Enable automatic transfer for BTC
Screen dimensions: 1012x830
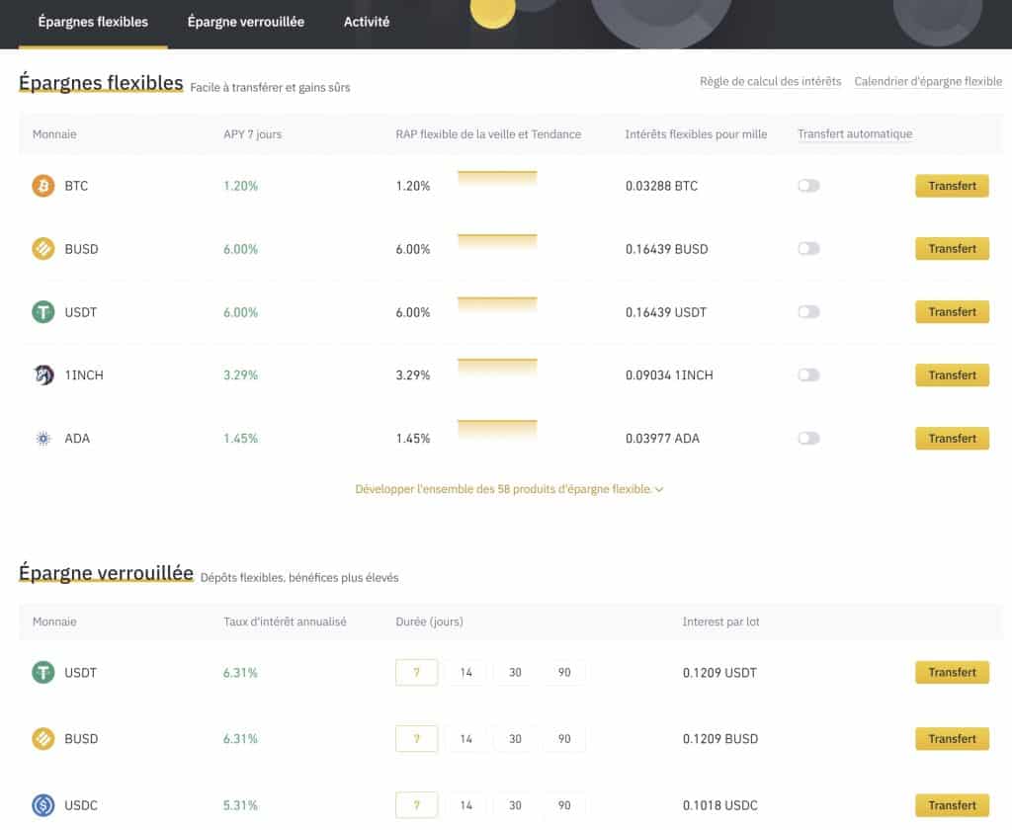(808, 186)
